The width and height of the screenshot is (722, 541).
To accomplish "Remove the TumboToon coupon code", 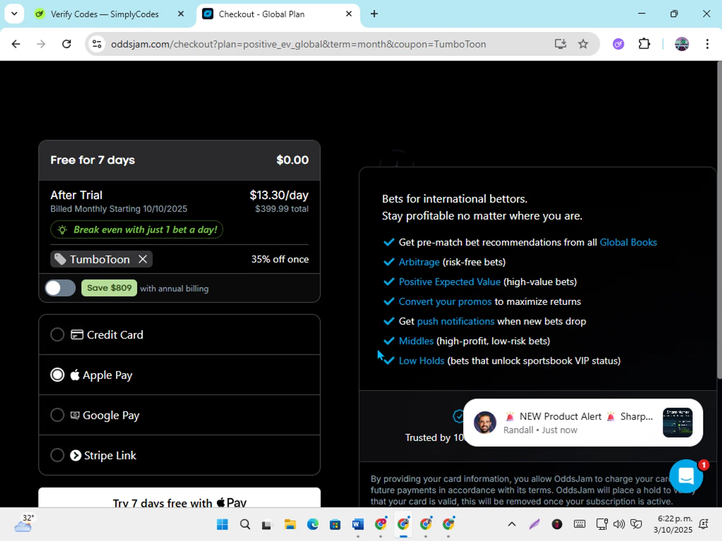I will click(x=143, y=259).
